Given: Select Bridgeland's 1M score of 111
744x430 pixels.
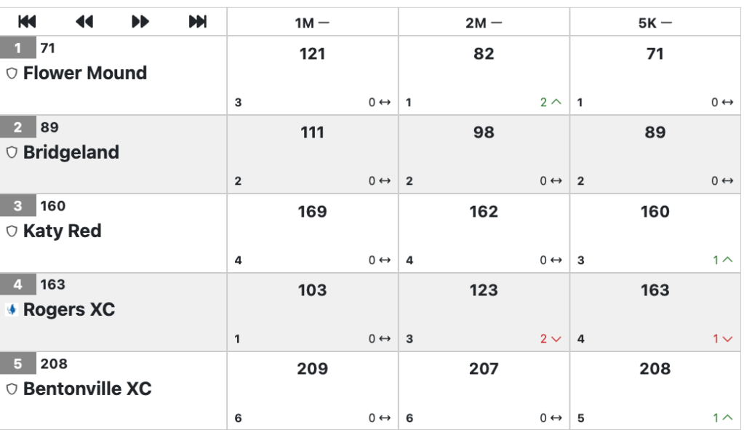Looking at the screenshot, I should click(312, 132).
